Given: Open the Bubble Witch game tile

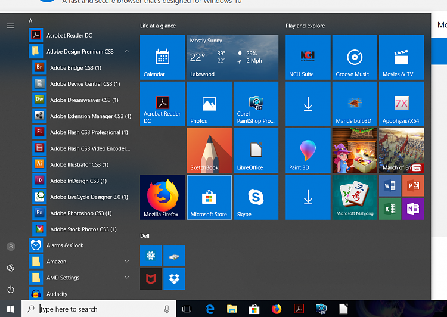Looking at the screenshot, I should (x=355, y=151).
